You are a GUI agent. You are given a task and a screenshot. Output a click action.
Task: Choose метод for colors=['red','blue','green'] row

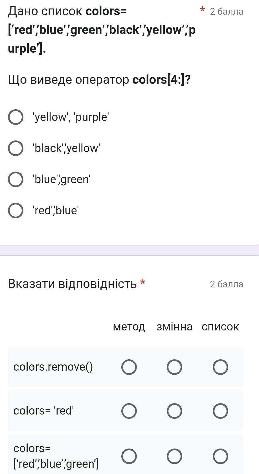coord(129,456)
